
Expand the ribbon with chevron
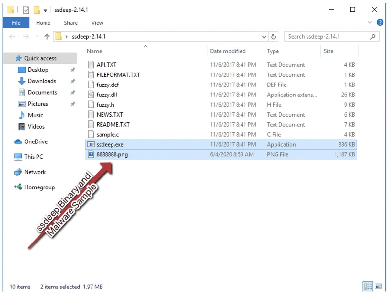370,23
